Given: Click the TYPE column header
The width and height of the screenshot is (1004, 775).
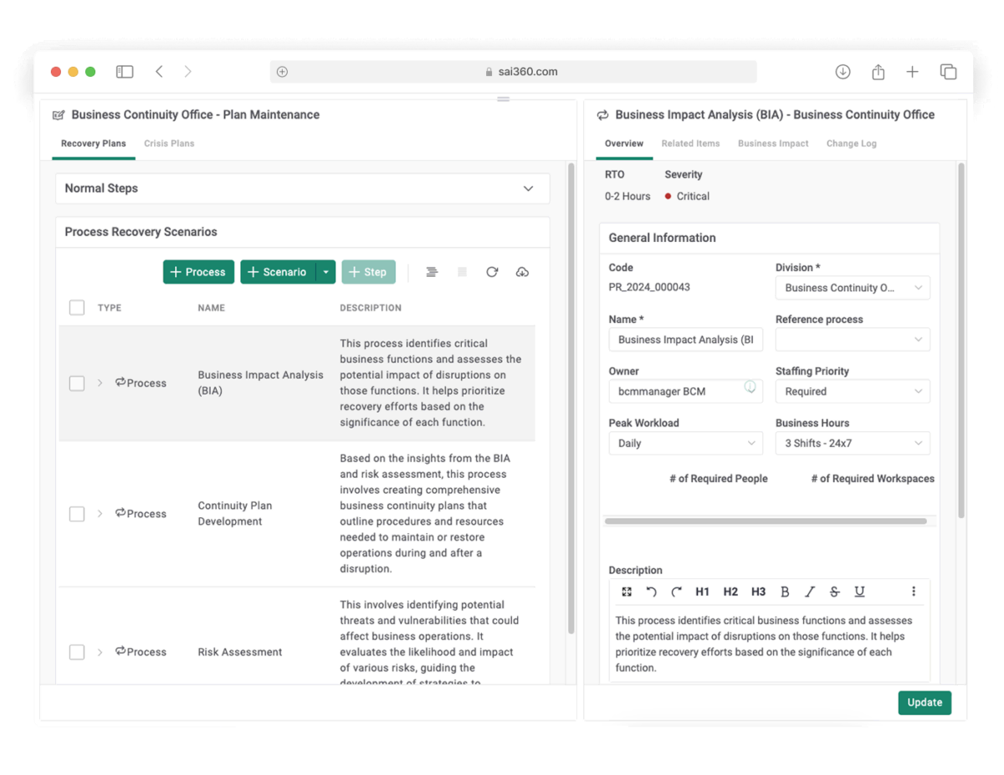Looking at the screenshot, I should click(110, 308).
